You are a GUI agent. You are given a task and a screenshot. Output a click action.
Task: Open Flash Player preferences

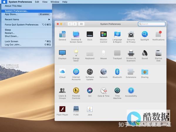coord(62,111)
